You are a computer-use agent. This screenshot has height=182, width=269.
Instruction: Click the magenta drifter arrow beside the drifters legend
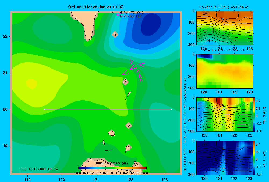pyautogui.click(x=119, y=14)
